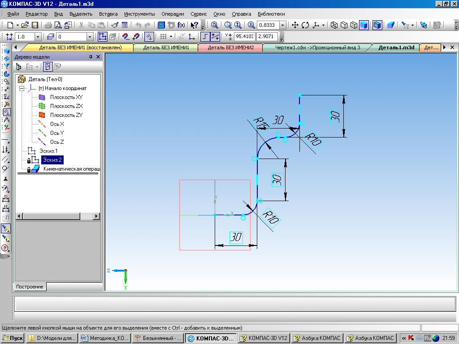The width and height of the screenshot is (459, 344).
Task: Select the Построение tab at panel bottom
Action: 30,287
